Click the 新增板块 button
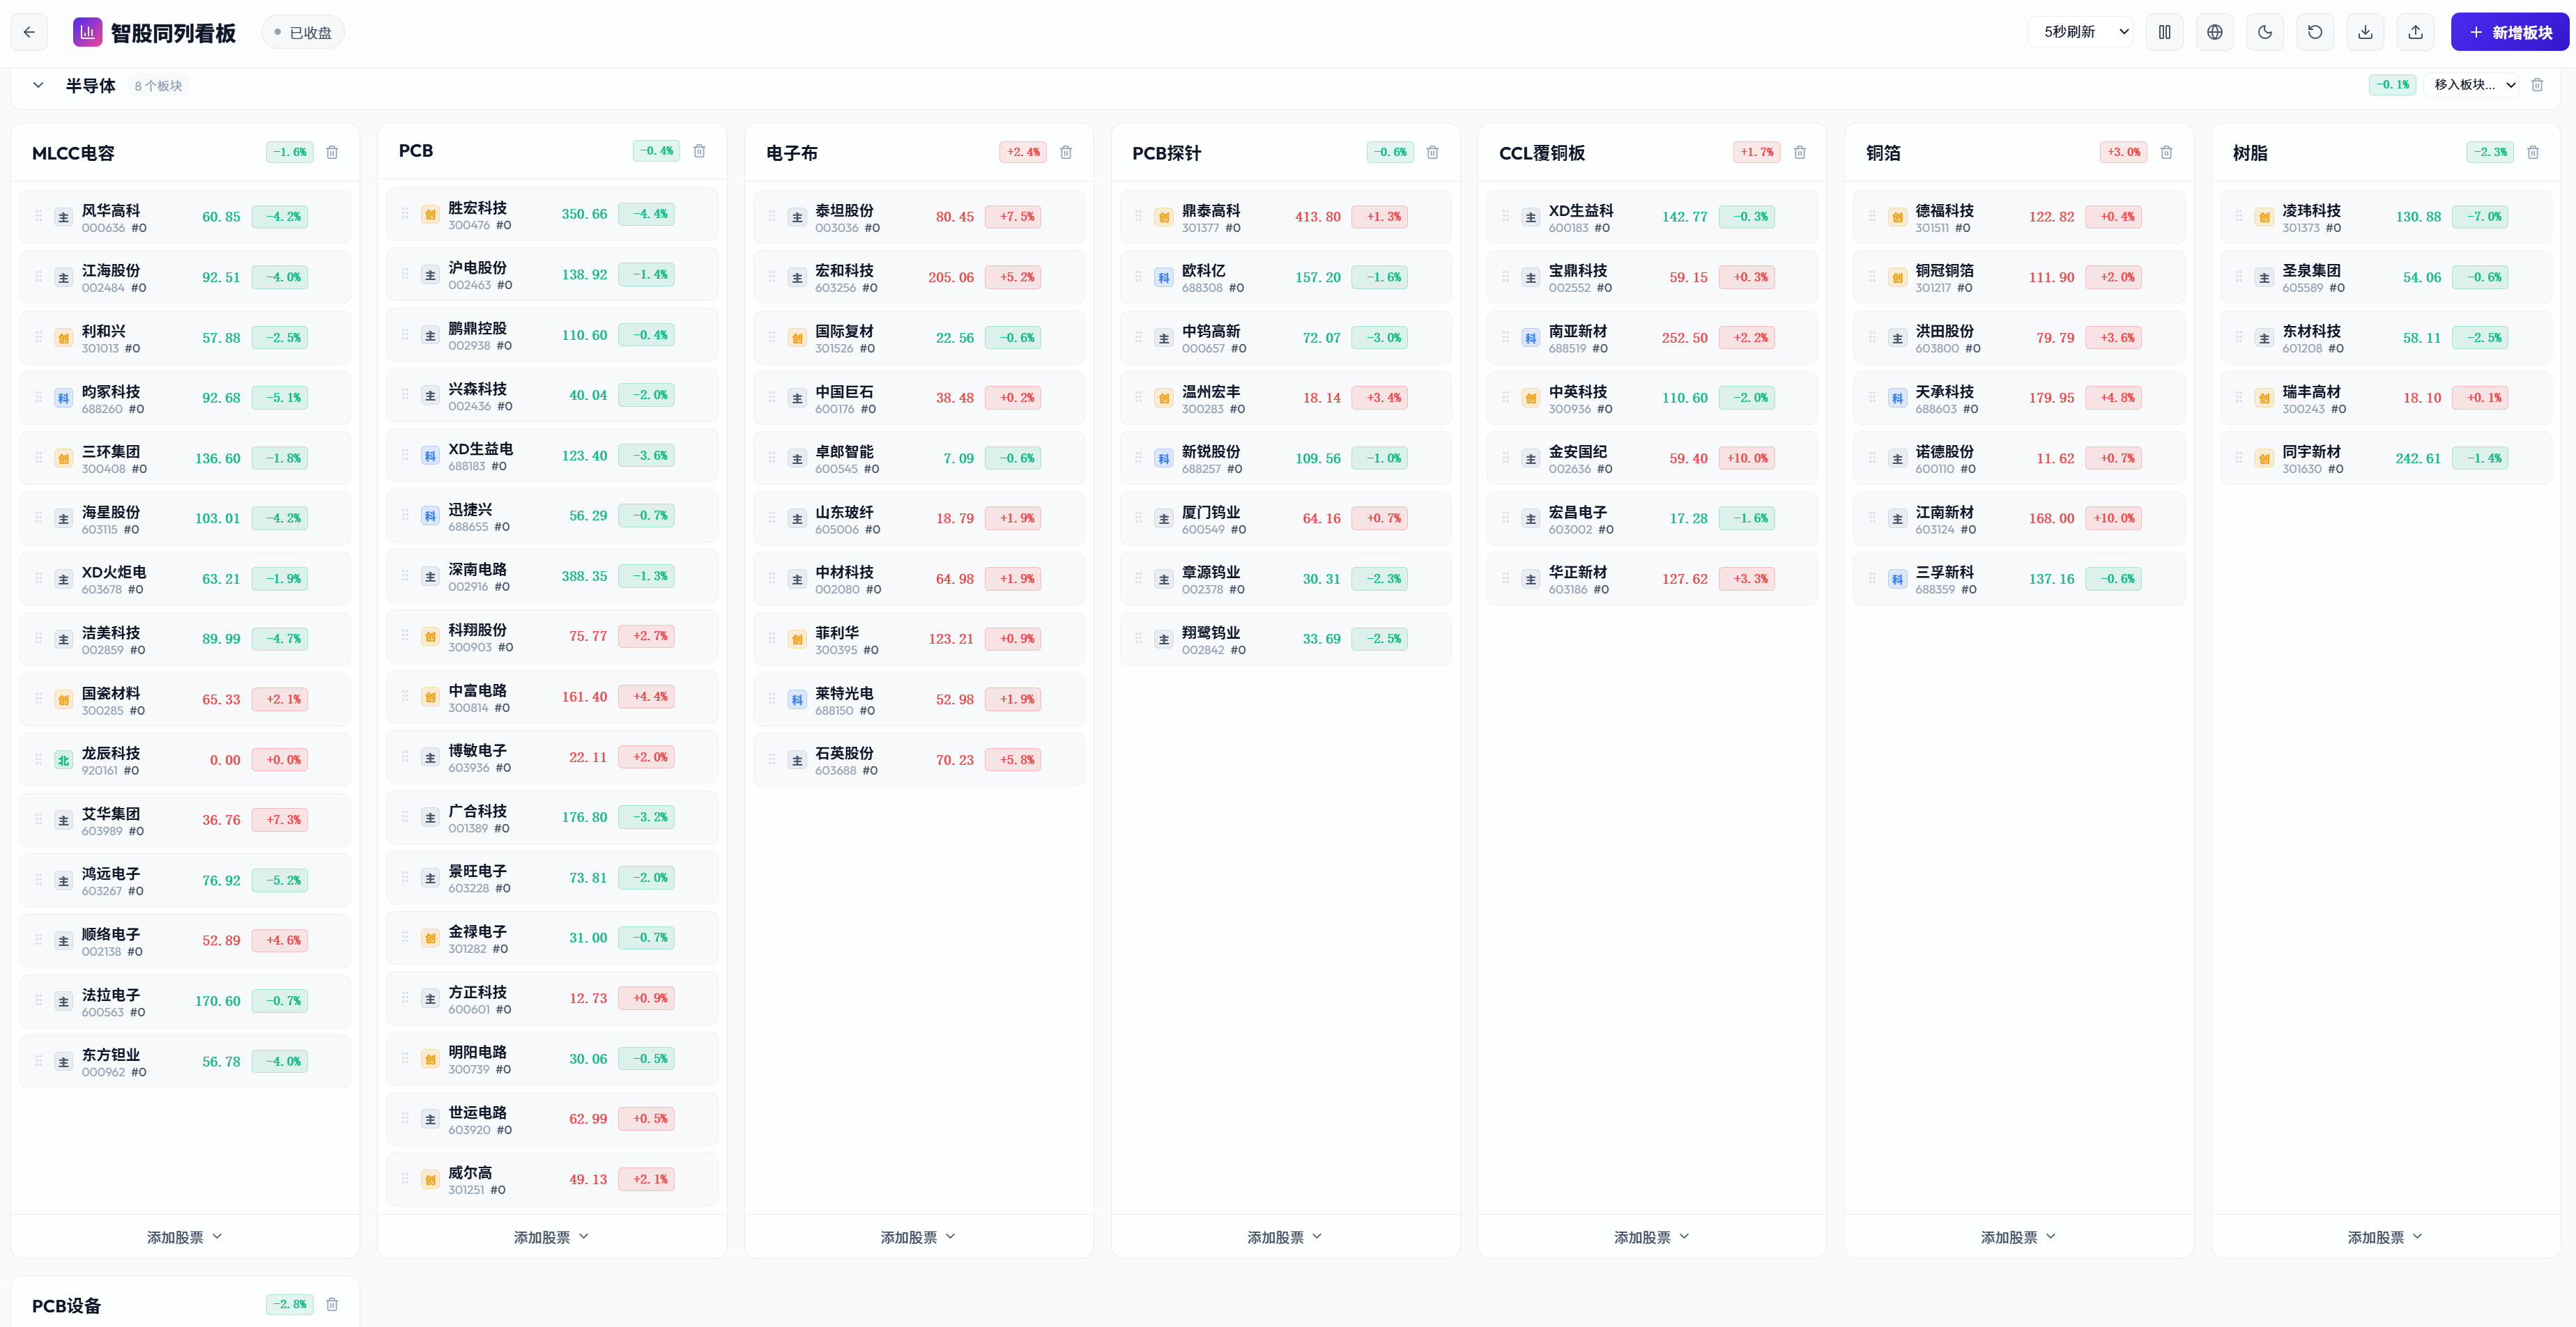 coord(2509,32)
